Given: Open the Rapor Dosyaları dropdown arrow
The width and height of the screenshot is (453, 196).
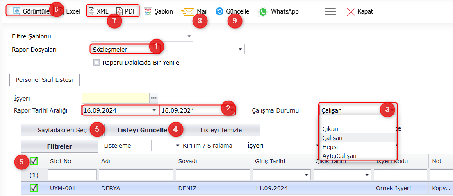Looking at the screenshot, I should [x=240, y=49].
